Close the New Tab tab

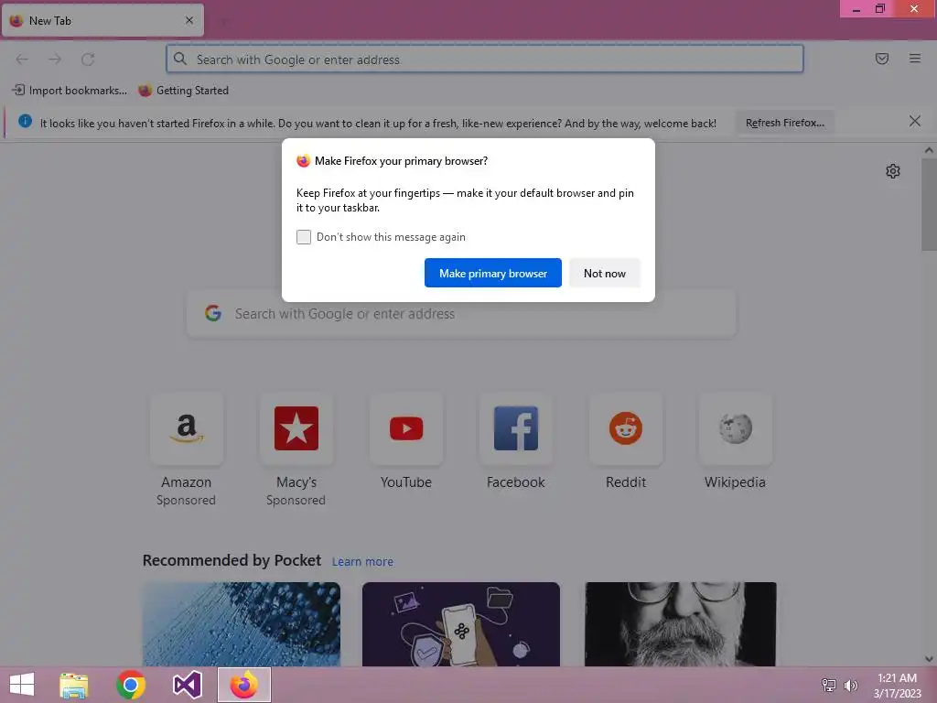coord(189,20)
